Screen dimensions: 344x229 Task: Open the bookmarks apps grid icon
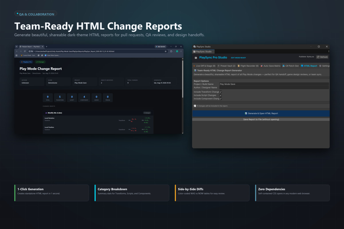pos(17,55)
